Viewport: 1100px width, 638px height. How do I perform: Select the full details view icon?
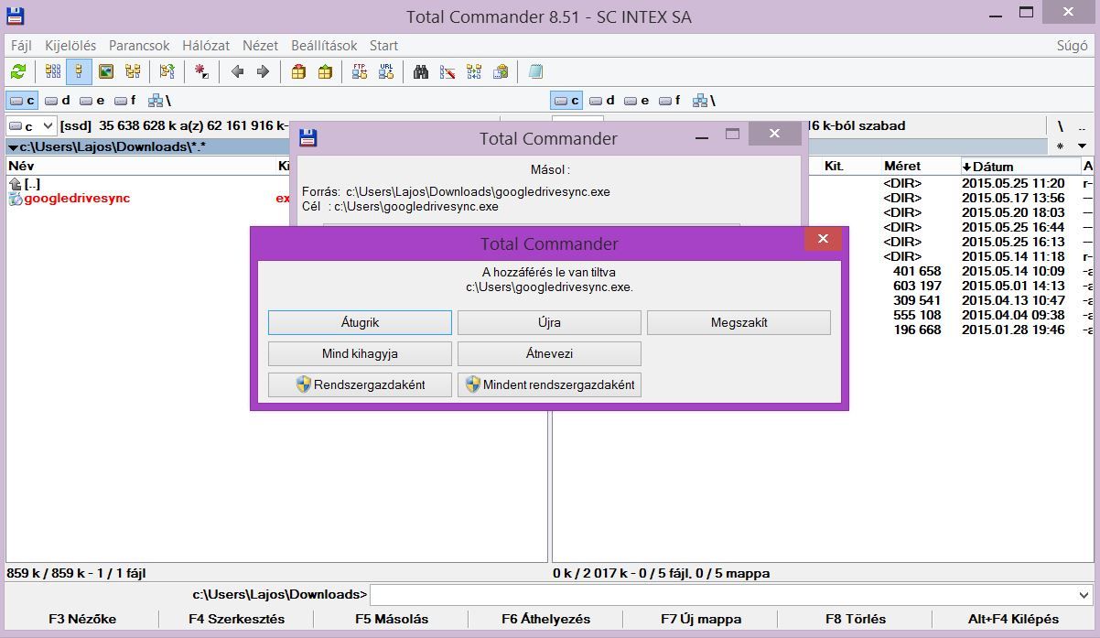click(x=79, y=71)
